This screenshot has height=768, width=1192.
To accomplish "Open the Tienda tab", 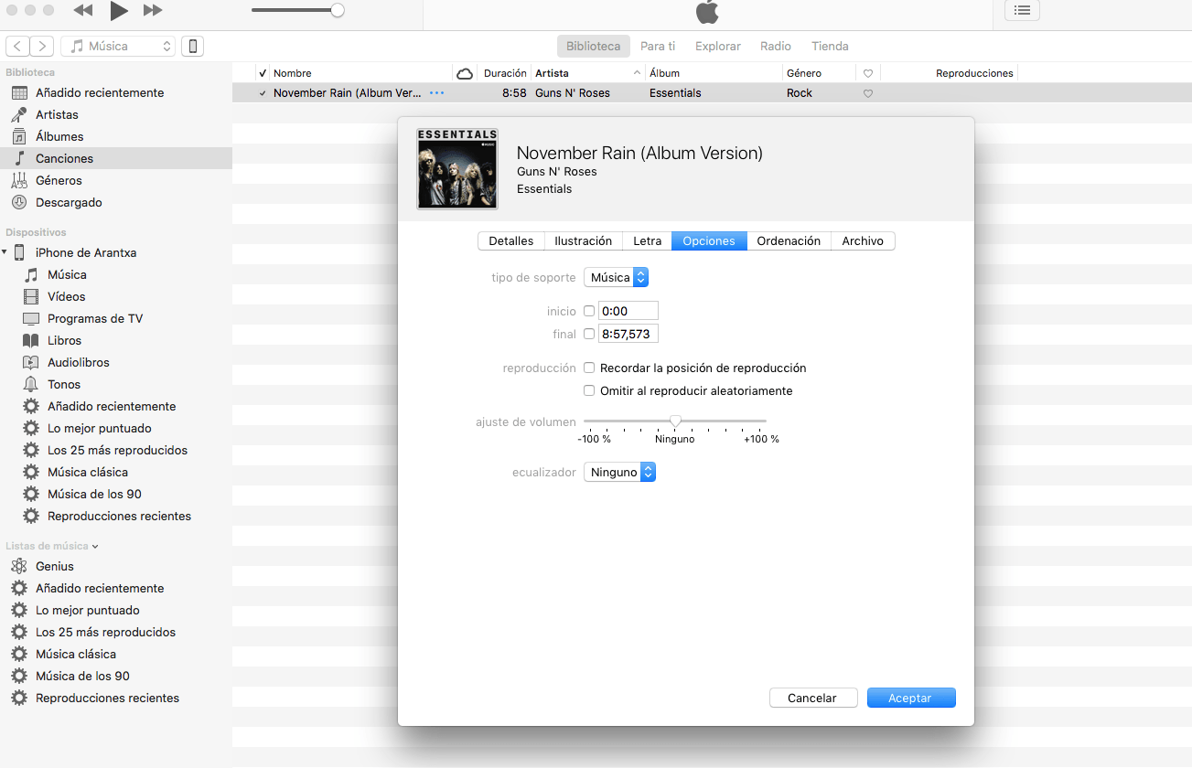I will click(x=830, y=46).
